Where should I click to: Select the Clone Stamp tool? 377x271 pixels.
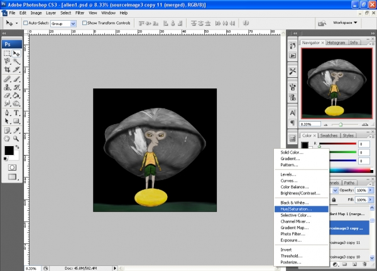tap(7, 87)
